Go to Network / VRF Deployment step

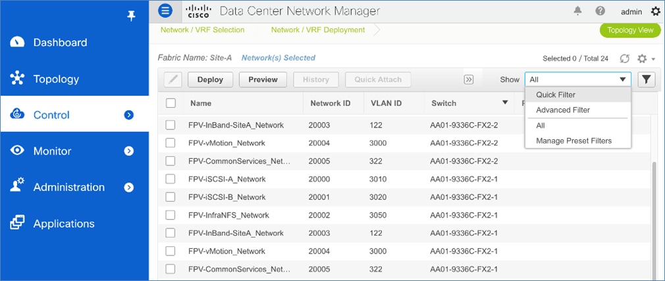click(318, 30)
